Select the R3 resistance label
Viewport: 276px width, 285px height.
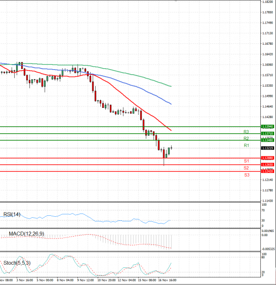pyautogui.click(x=247, y=132)
